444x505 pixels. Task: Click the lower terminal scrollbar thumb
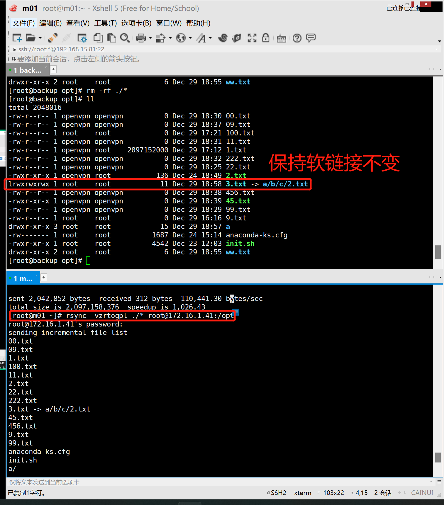438,458
